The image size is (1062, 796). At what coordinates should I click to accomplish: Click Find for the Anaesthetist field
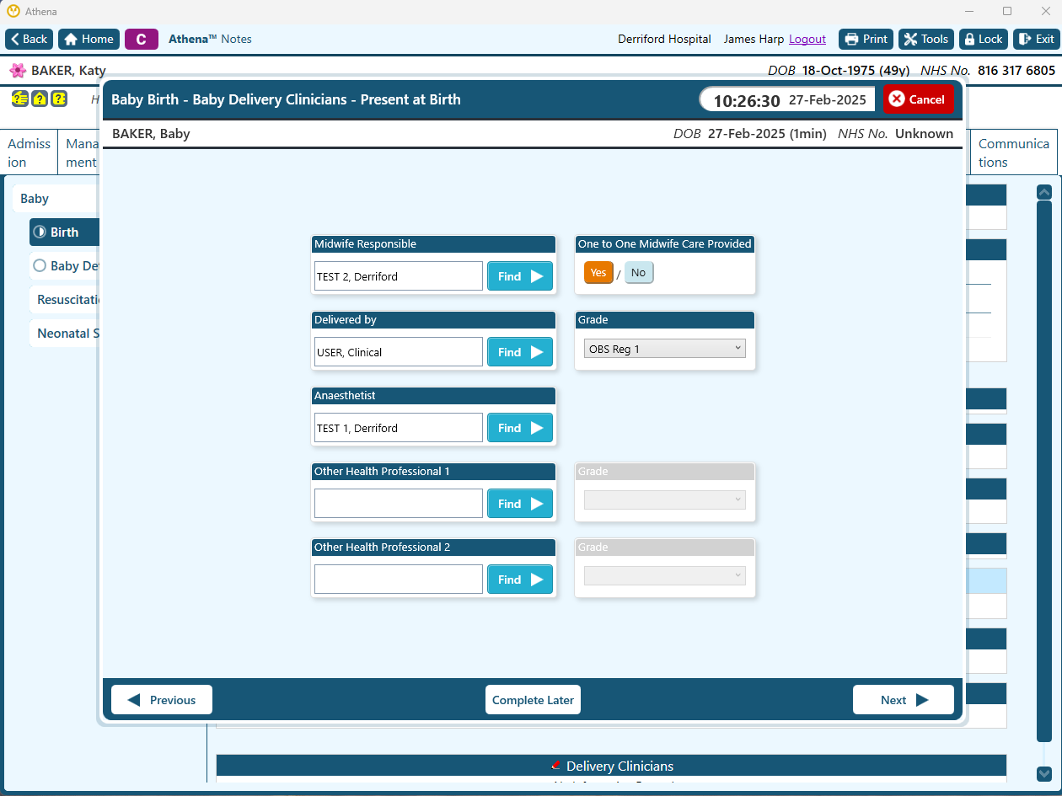[520, 428]
